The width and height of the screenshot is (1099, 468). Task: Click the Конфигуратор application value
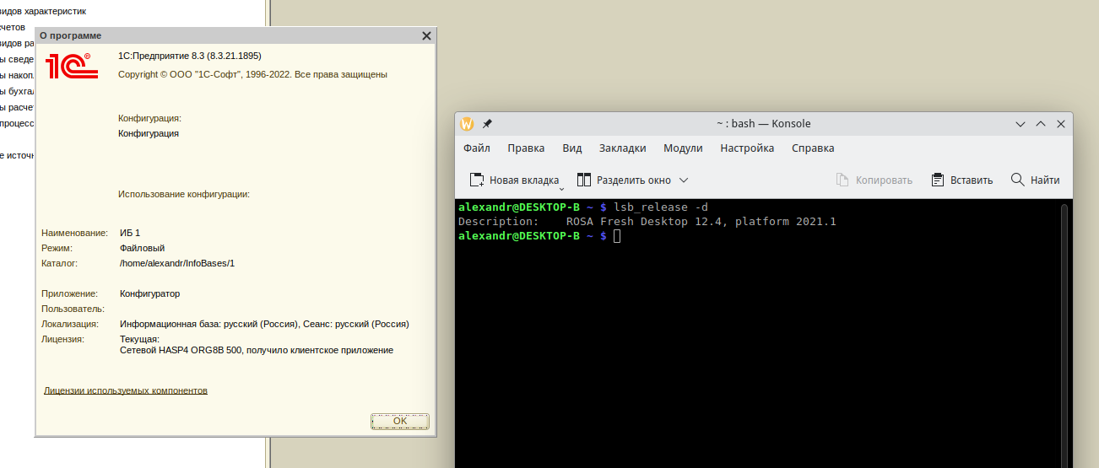[149, 293]
